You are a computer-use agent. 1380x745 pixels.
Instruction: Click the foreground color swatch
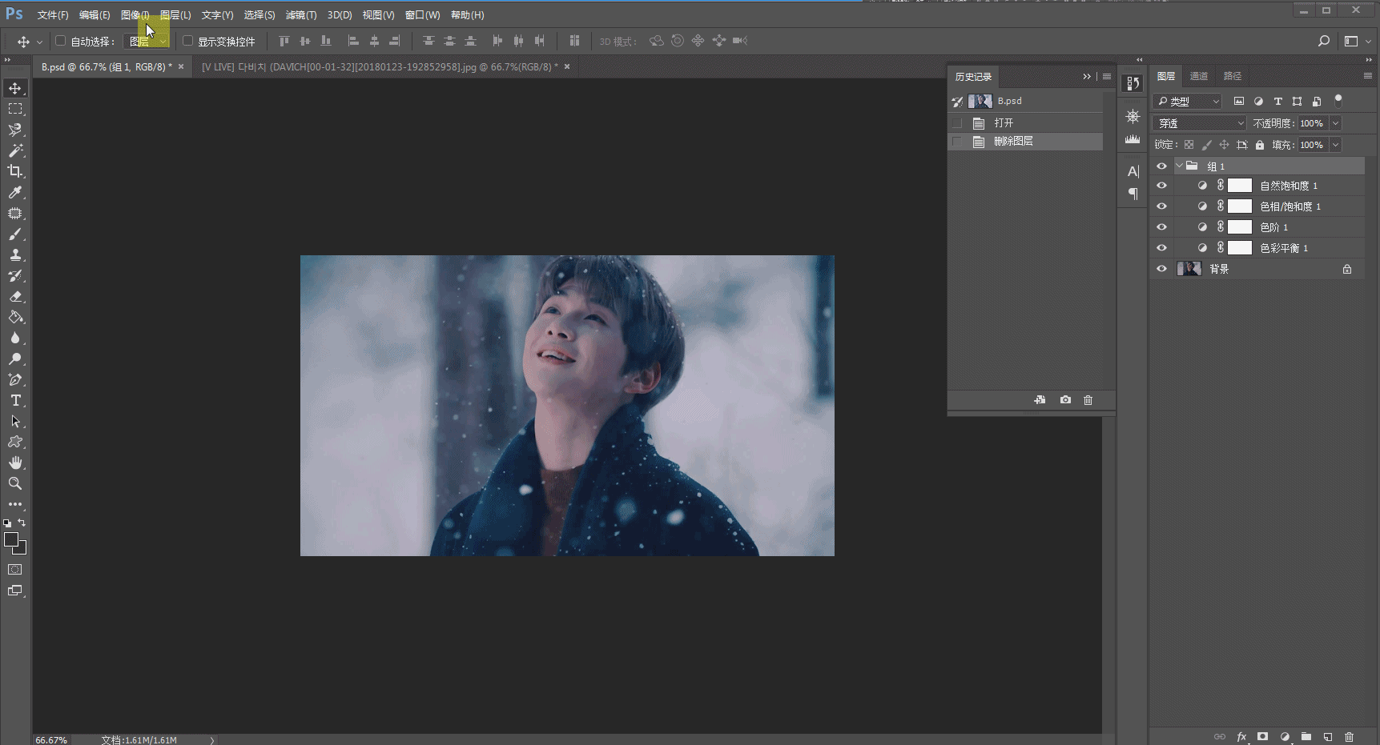[11, 540]
